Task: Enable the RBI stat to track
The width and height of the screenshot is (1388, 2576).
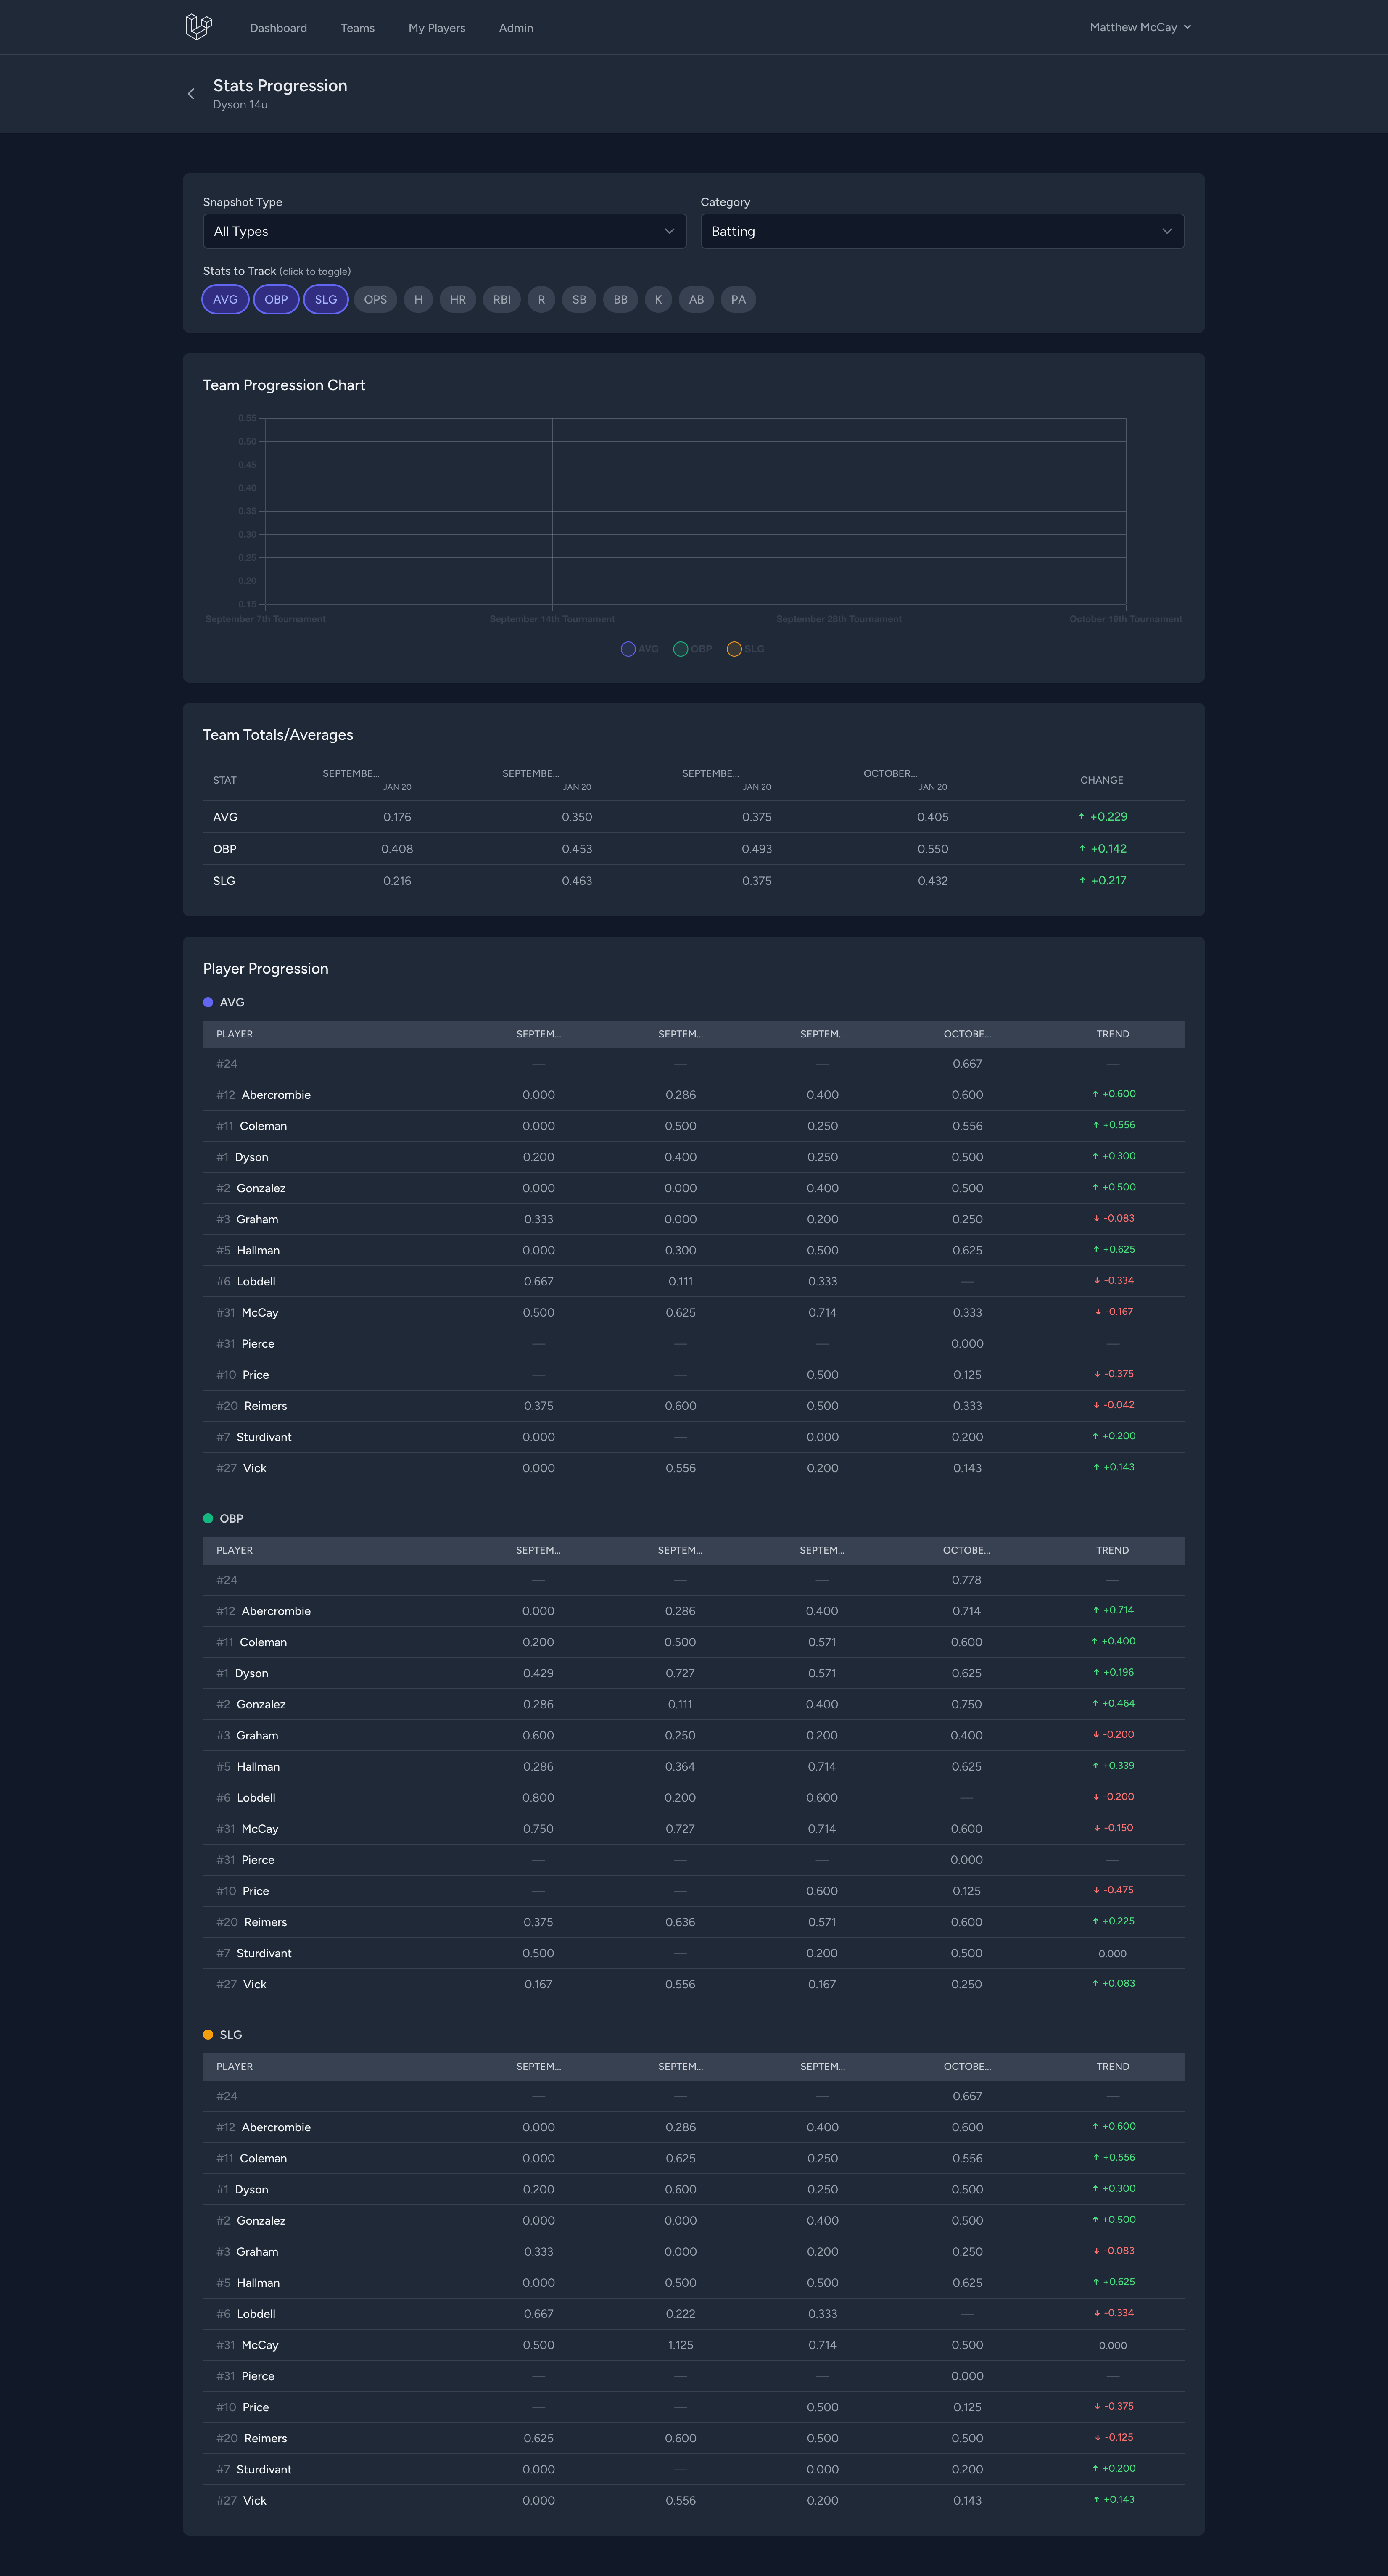Action: (501, 299)
